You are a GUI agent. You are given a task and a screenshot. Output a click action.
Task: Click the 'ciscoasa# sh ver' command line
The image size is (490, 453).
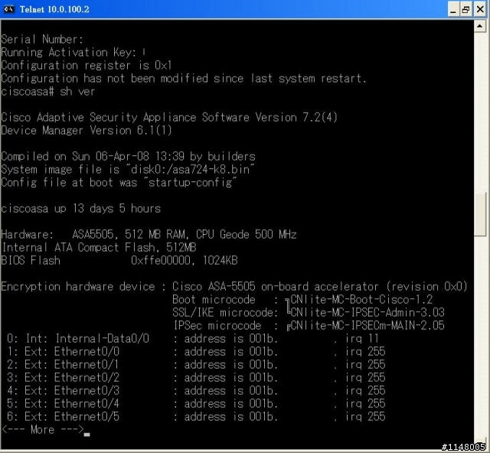[47, 92]
